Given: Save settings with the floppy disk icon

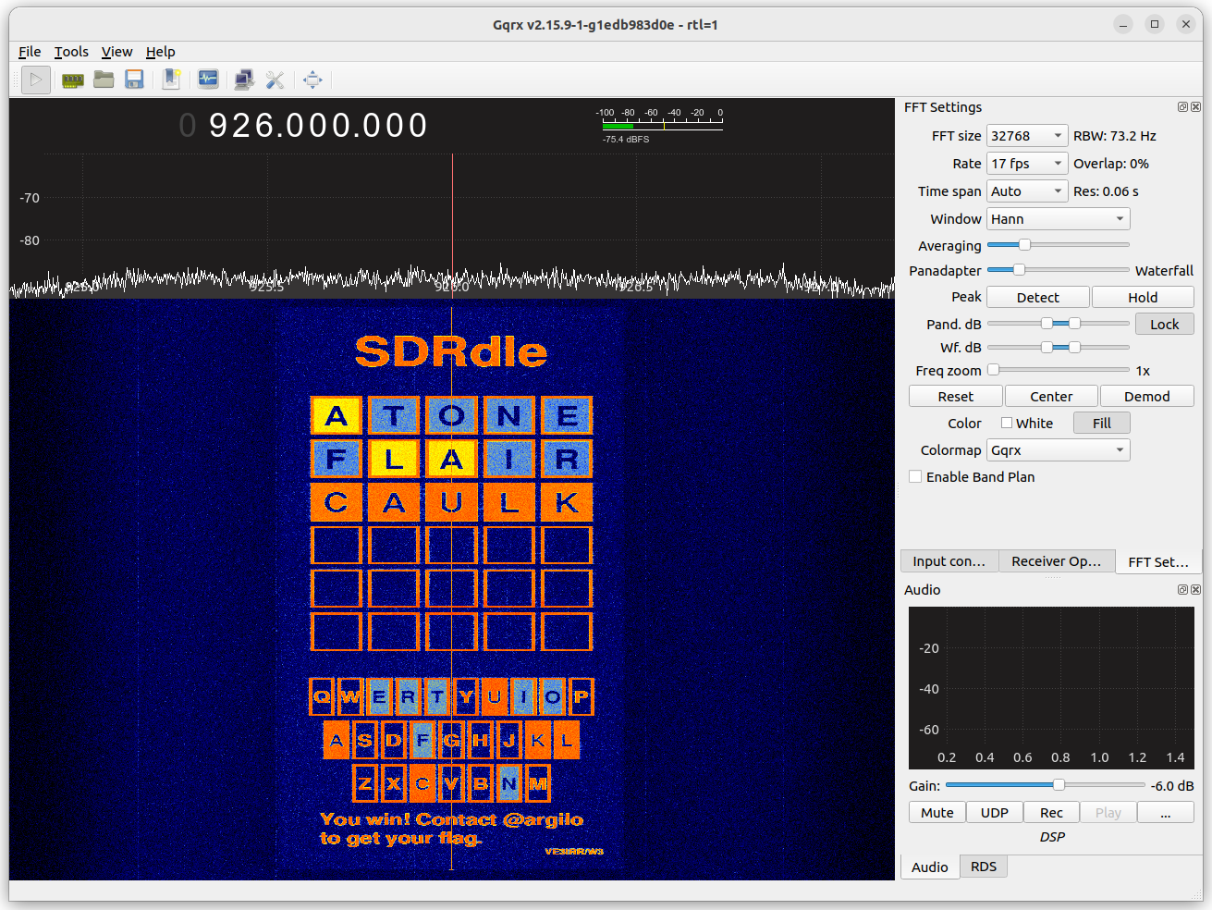Looking at the screenshot, I should pyautogui.click(x=134, y=80).
